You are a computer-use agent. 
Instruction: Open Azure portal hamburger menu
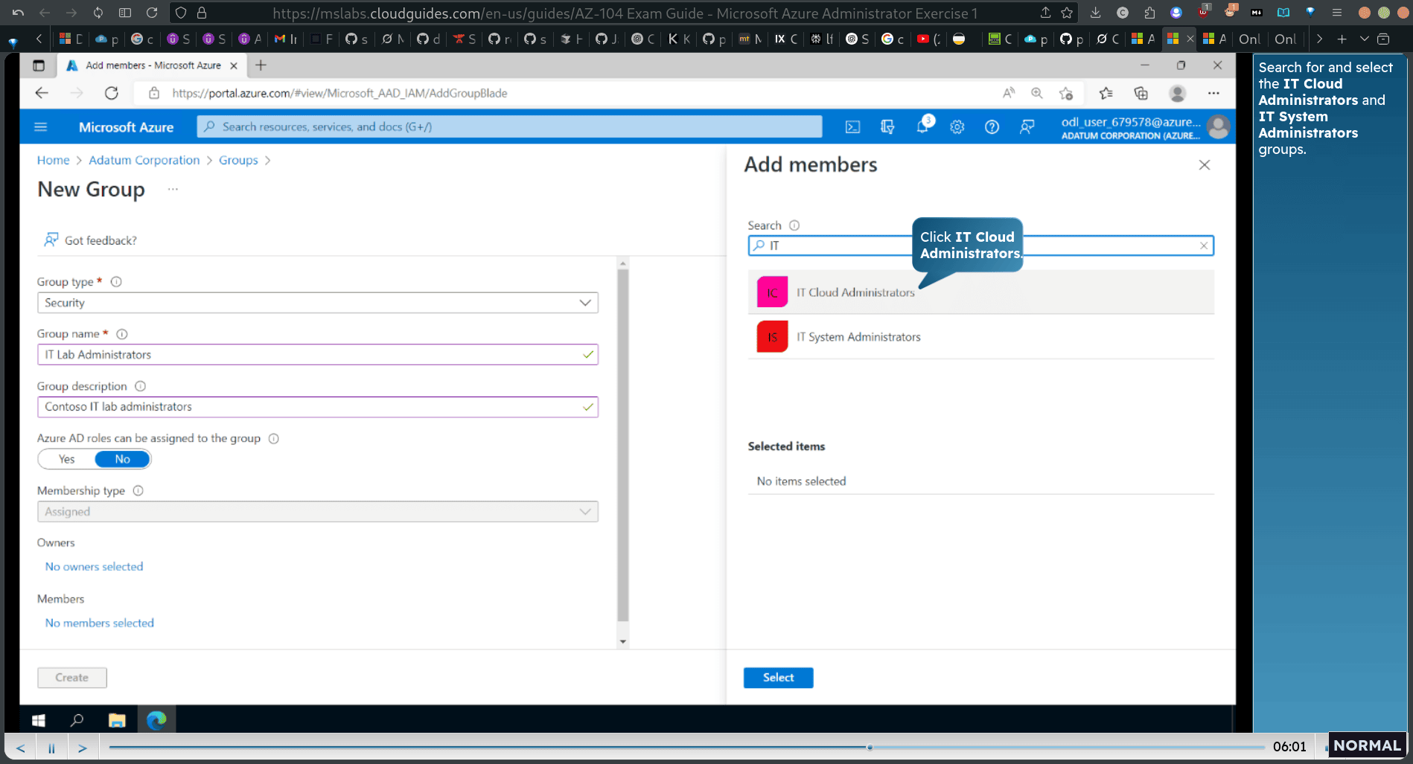tap(41, 127)
